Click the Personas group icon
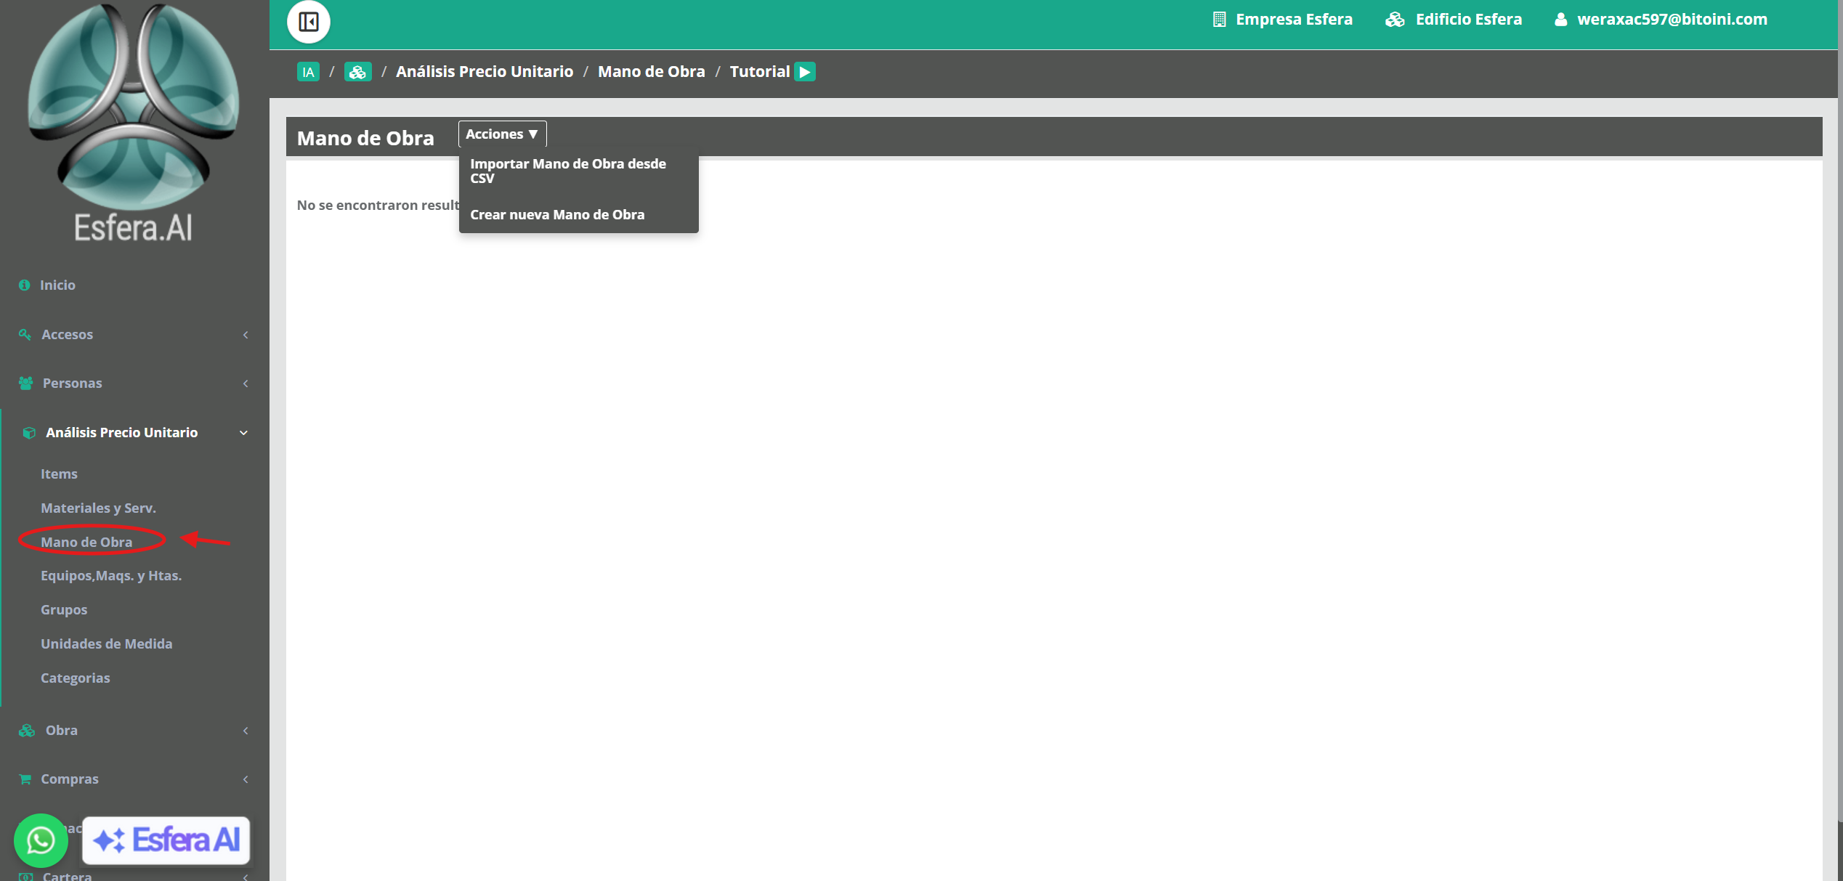This screenshot has height=881, width=1843. pos(25,383)
